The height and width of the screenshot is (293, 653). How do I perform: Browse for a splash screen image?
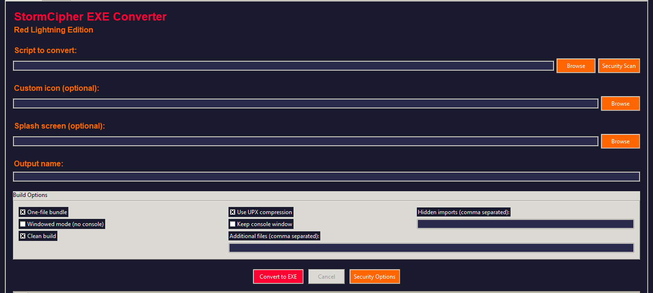(620, 141)
